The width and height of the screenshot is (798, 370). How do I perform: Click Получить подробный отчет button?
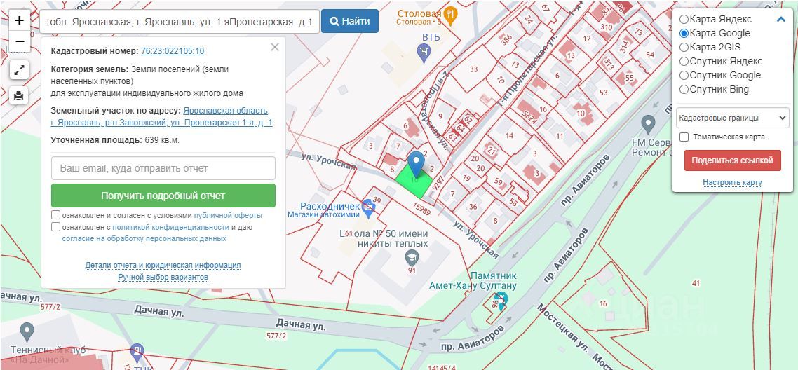163,196
